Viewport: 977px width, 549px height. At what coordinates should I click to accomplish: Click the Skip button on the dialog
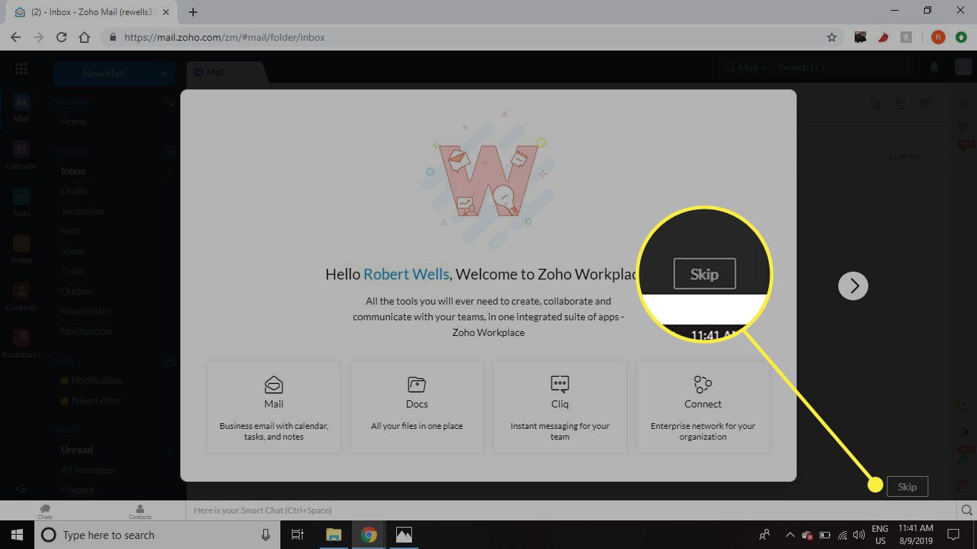(x=907, y=486)
